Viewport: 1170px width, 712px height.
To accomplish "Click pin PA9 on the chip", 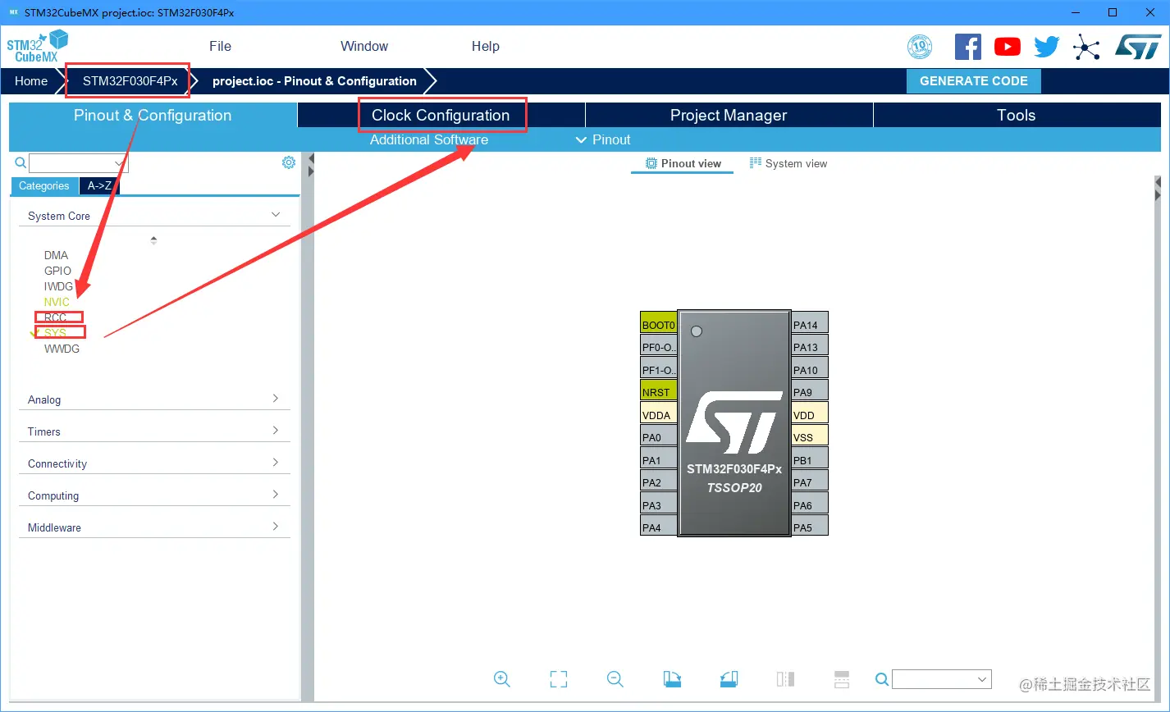I will pyautogui.click(x=810, y=390).
